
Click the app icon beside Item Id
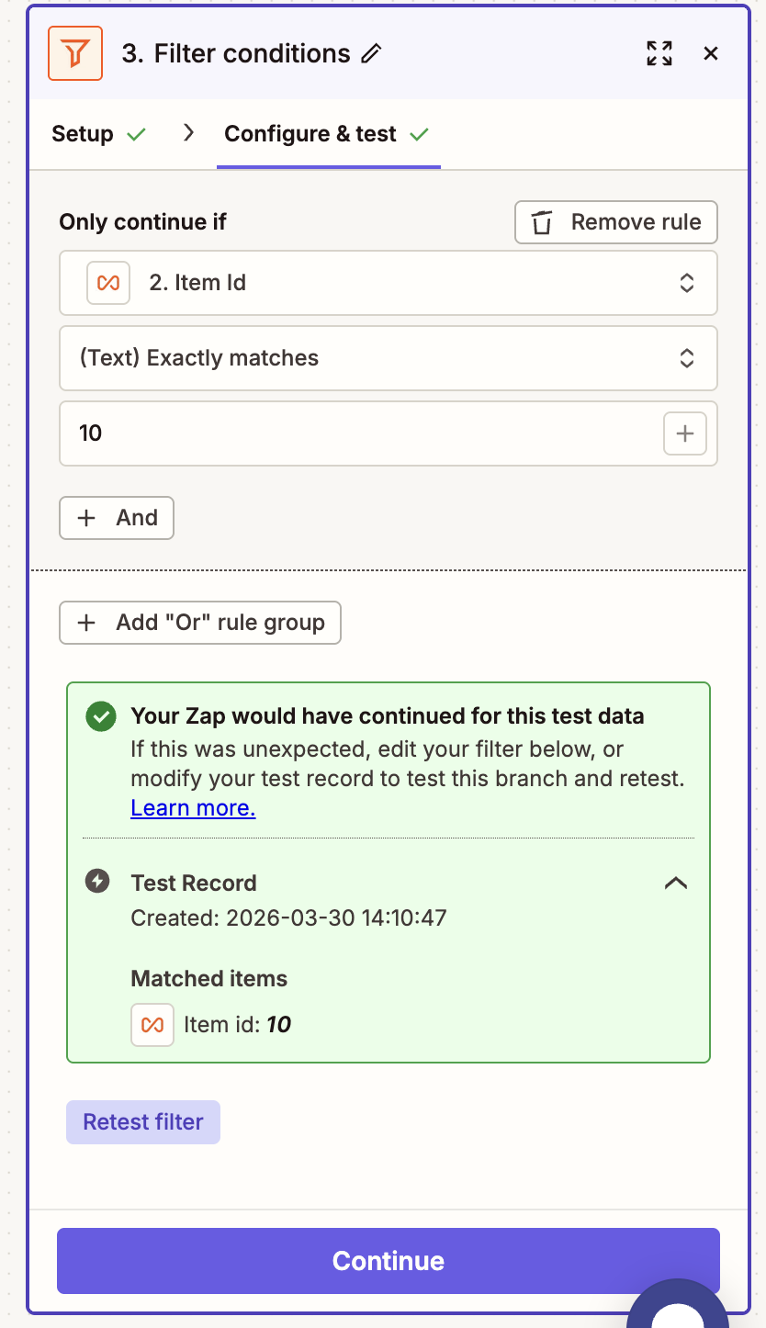pos(108,283)
